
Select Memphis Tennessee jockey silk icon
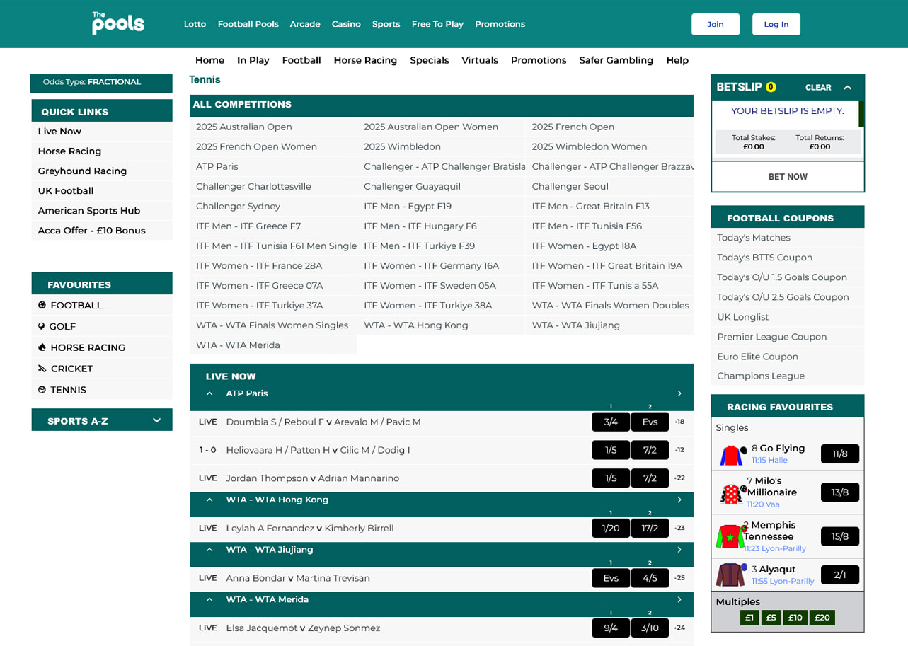click(731, 536)
